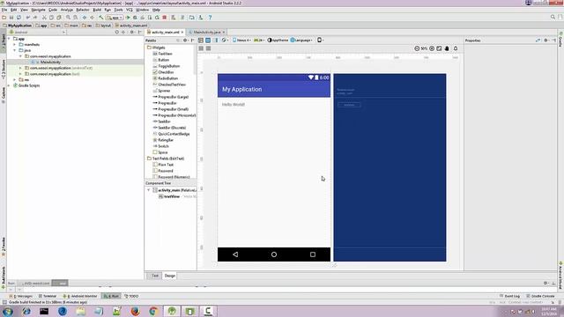Click the Sync refresh icon in toolbar
This screenshot has height=317, width=564.
(x=19, y=18)
